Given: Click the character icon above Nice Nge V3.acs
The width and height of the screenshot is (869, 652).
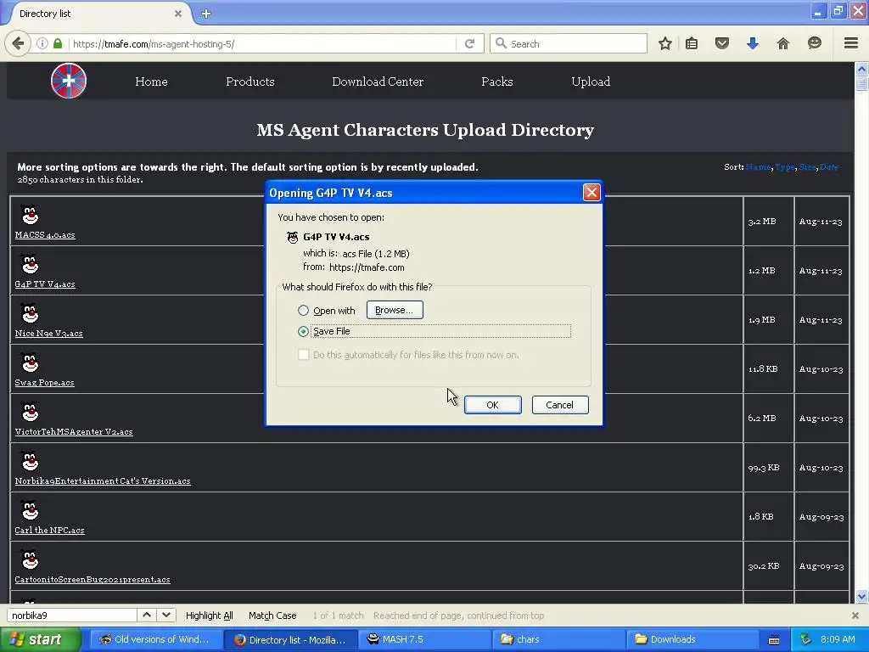Looking at the screenshot, I should tap(30, 313).
